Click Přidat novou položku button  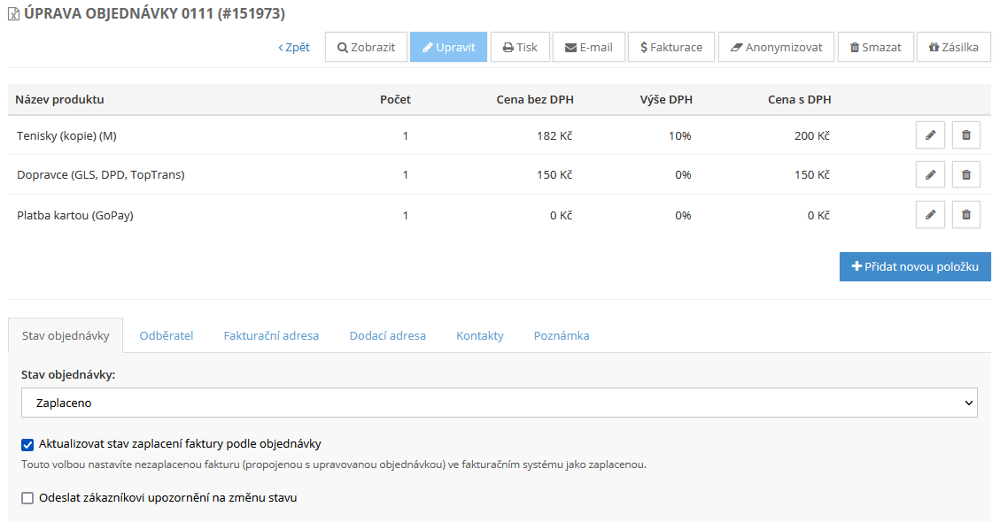[914, 266]
